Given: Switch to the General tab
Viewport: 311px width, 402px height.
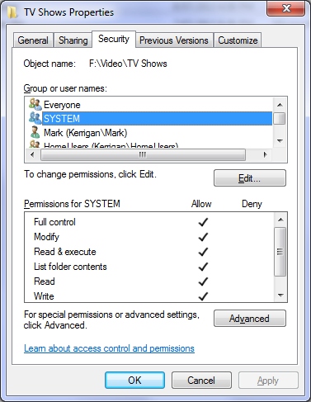Looking at the screenshot, I should click(33, 40).
